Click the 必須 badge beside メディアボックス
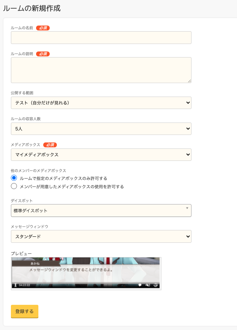 pos(50,145)
